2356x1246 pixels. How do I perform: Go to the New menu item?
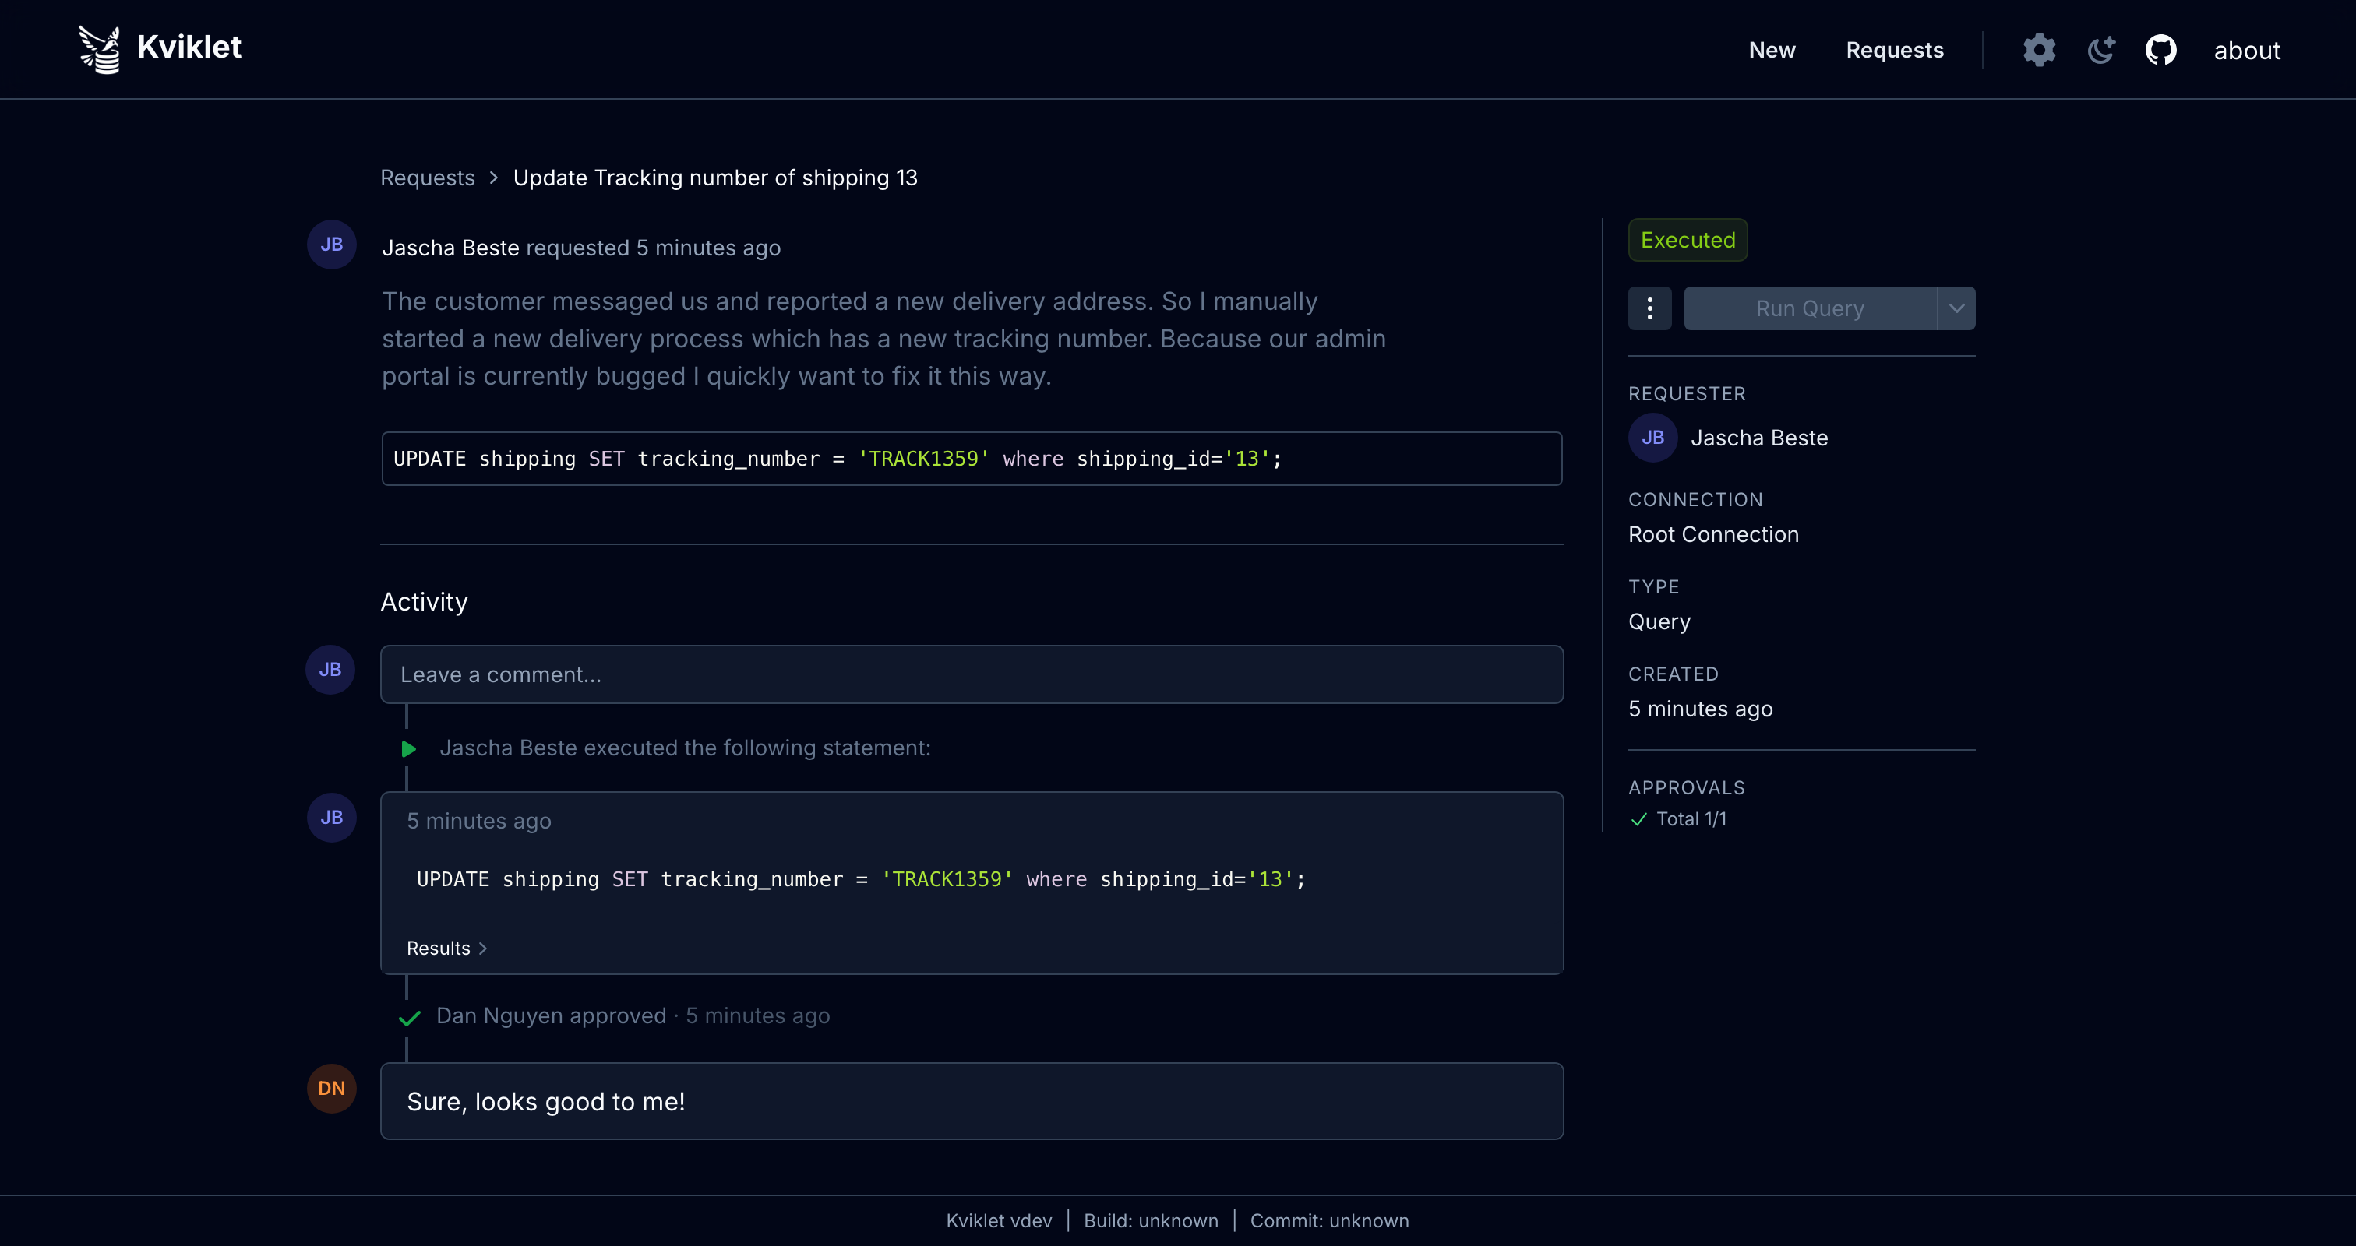point(1772,49)
